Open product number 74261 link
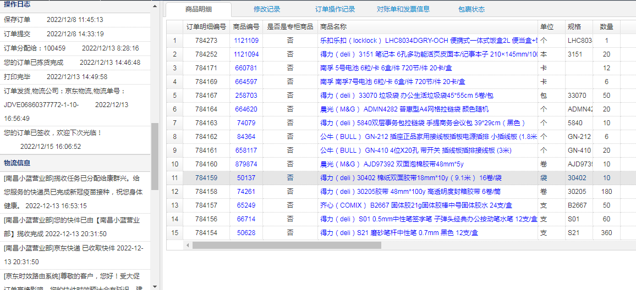The height and width of the screenshot is (290, 636). pos(246,192)
